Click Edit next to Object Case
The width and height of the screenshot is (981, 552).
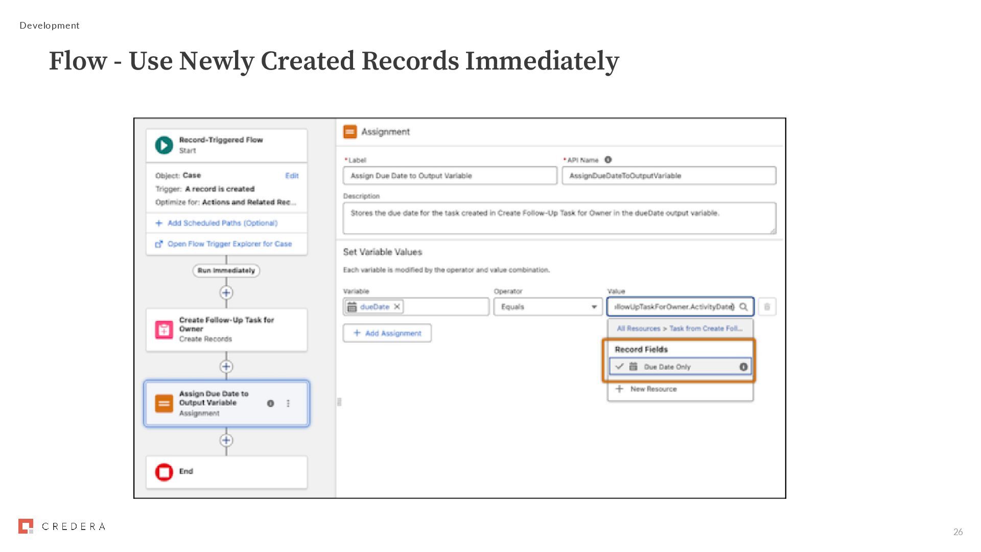[x=292, y=176]
